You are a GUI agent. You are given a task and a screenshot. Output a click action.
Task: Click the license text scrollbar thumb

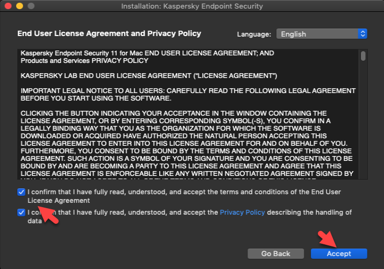pyautogui.click(x=363, y=55)
